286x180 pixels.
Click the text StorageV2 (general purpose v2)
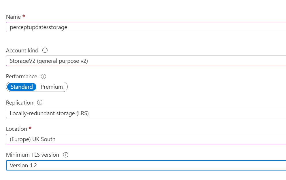coord(49,61)
